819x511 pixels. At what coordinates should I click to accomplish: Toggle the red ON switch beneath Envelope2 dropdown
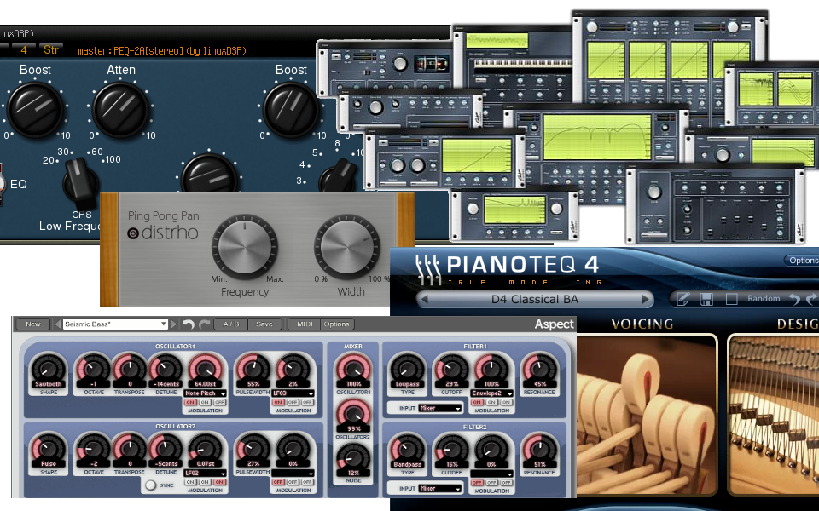[477, 403]
